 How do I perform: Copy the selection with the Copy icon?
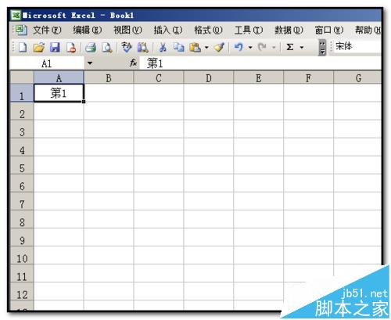[179, 48]
